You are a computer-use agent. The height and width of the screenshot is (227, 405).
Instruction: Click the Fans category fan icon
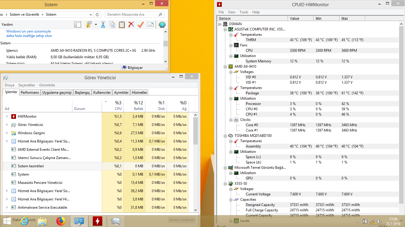[236, 45]
